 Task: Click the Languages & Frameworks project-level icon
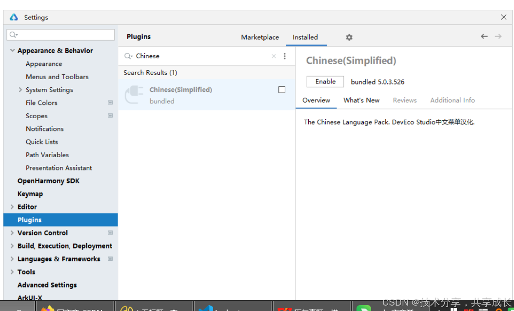[x=110, y=258]
